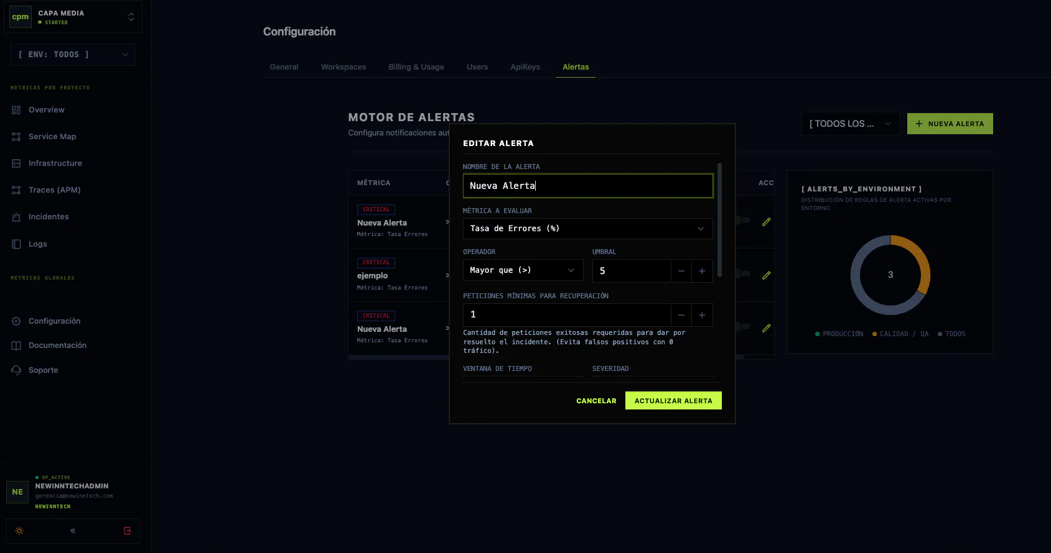This screenshot has width=1051, height=553.
Task: Edit the ejemplo alert with pencil icon
Action: [767, 275]
